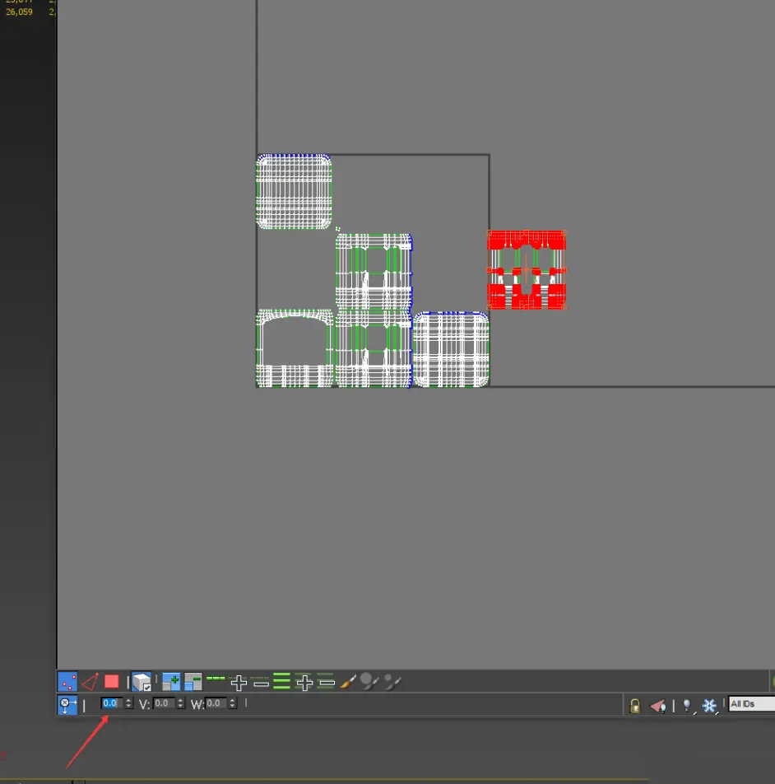Click Loop UV selection dashed line icon
Screen dimensions: 775x784
click(216, 679)
